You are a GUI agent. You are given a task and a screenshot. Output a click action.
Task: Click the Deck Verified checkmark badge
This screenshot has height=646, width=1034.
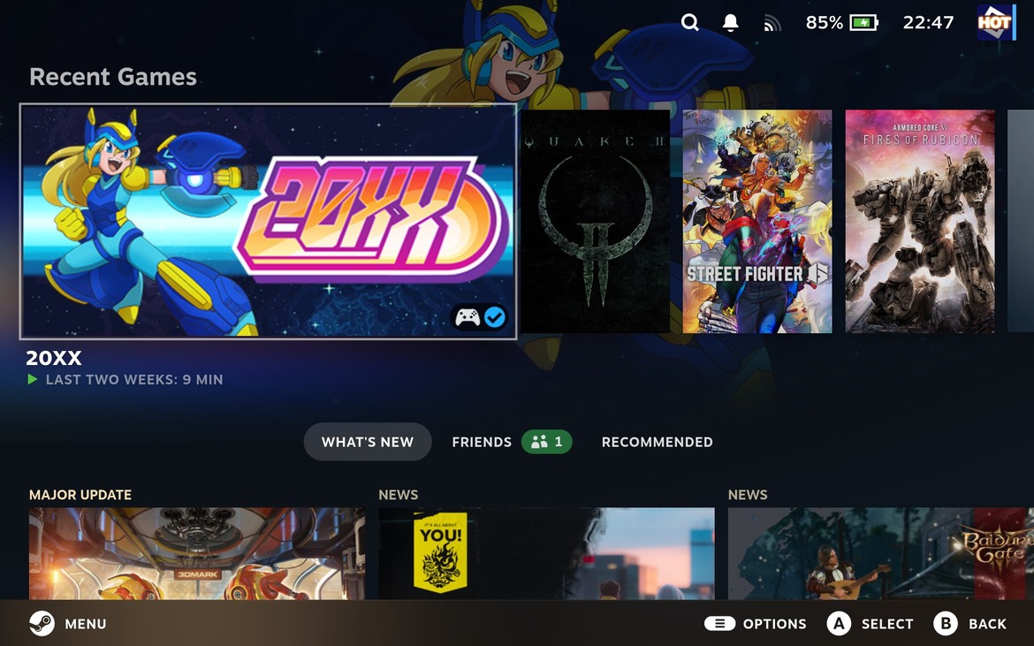click(495, 317)
